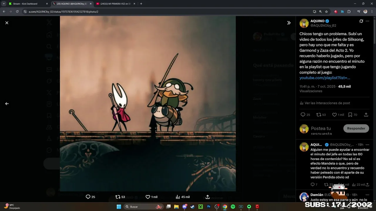
Task: Share the tweet from the sidebar
Action: (x=366, y=115)
